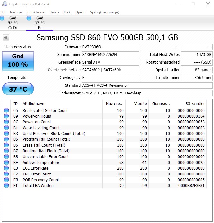Click status orb for Uncorrectable Error Count
This screenshot has width=214, height=223.
coord(6,156)
